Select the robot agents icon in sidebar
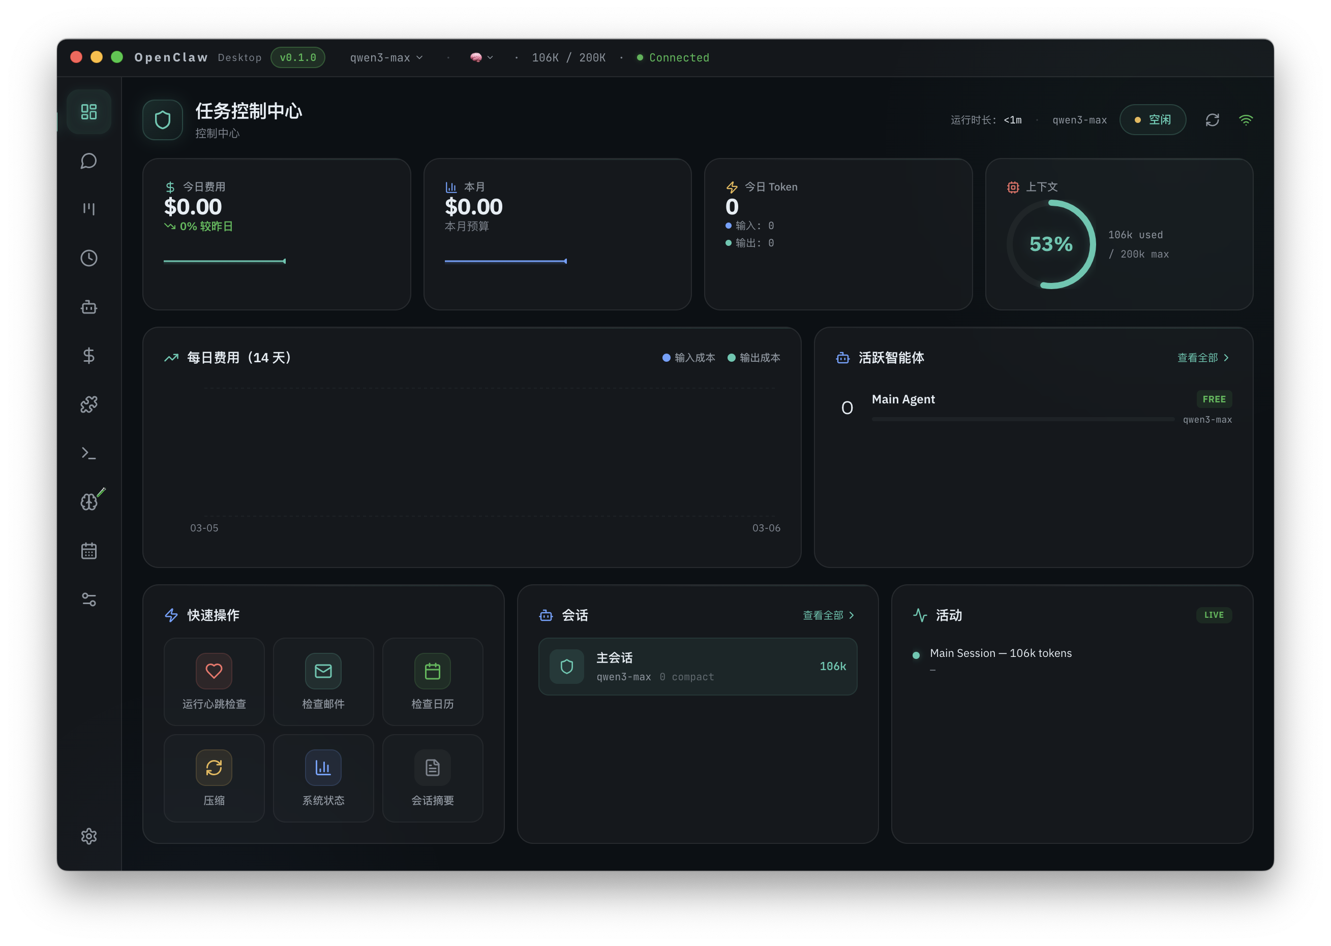 [88, 307]
